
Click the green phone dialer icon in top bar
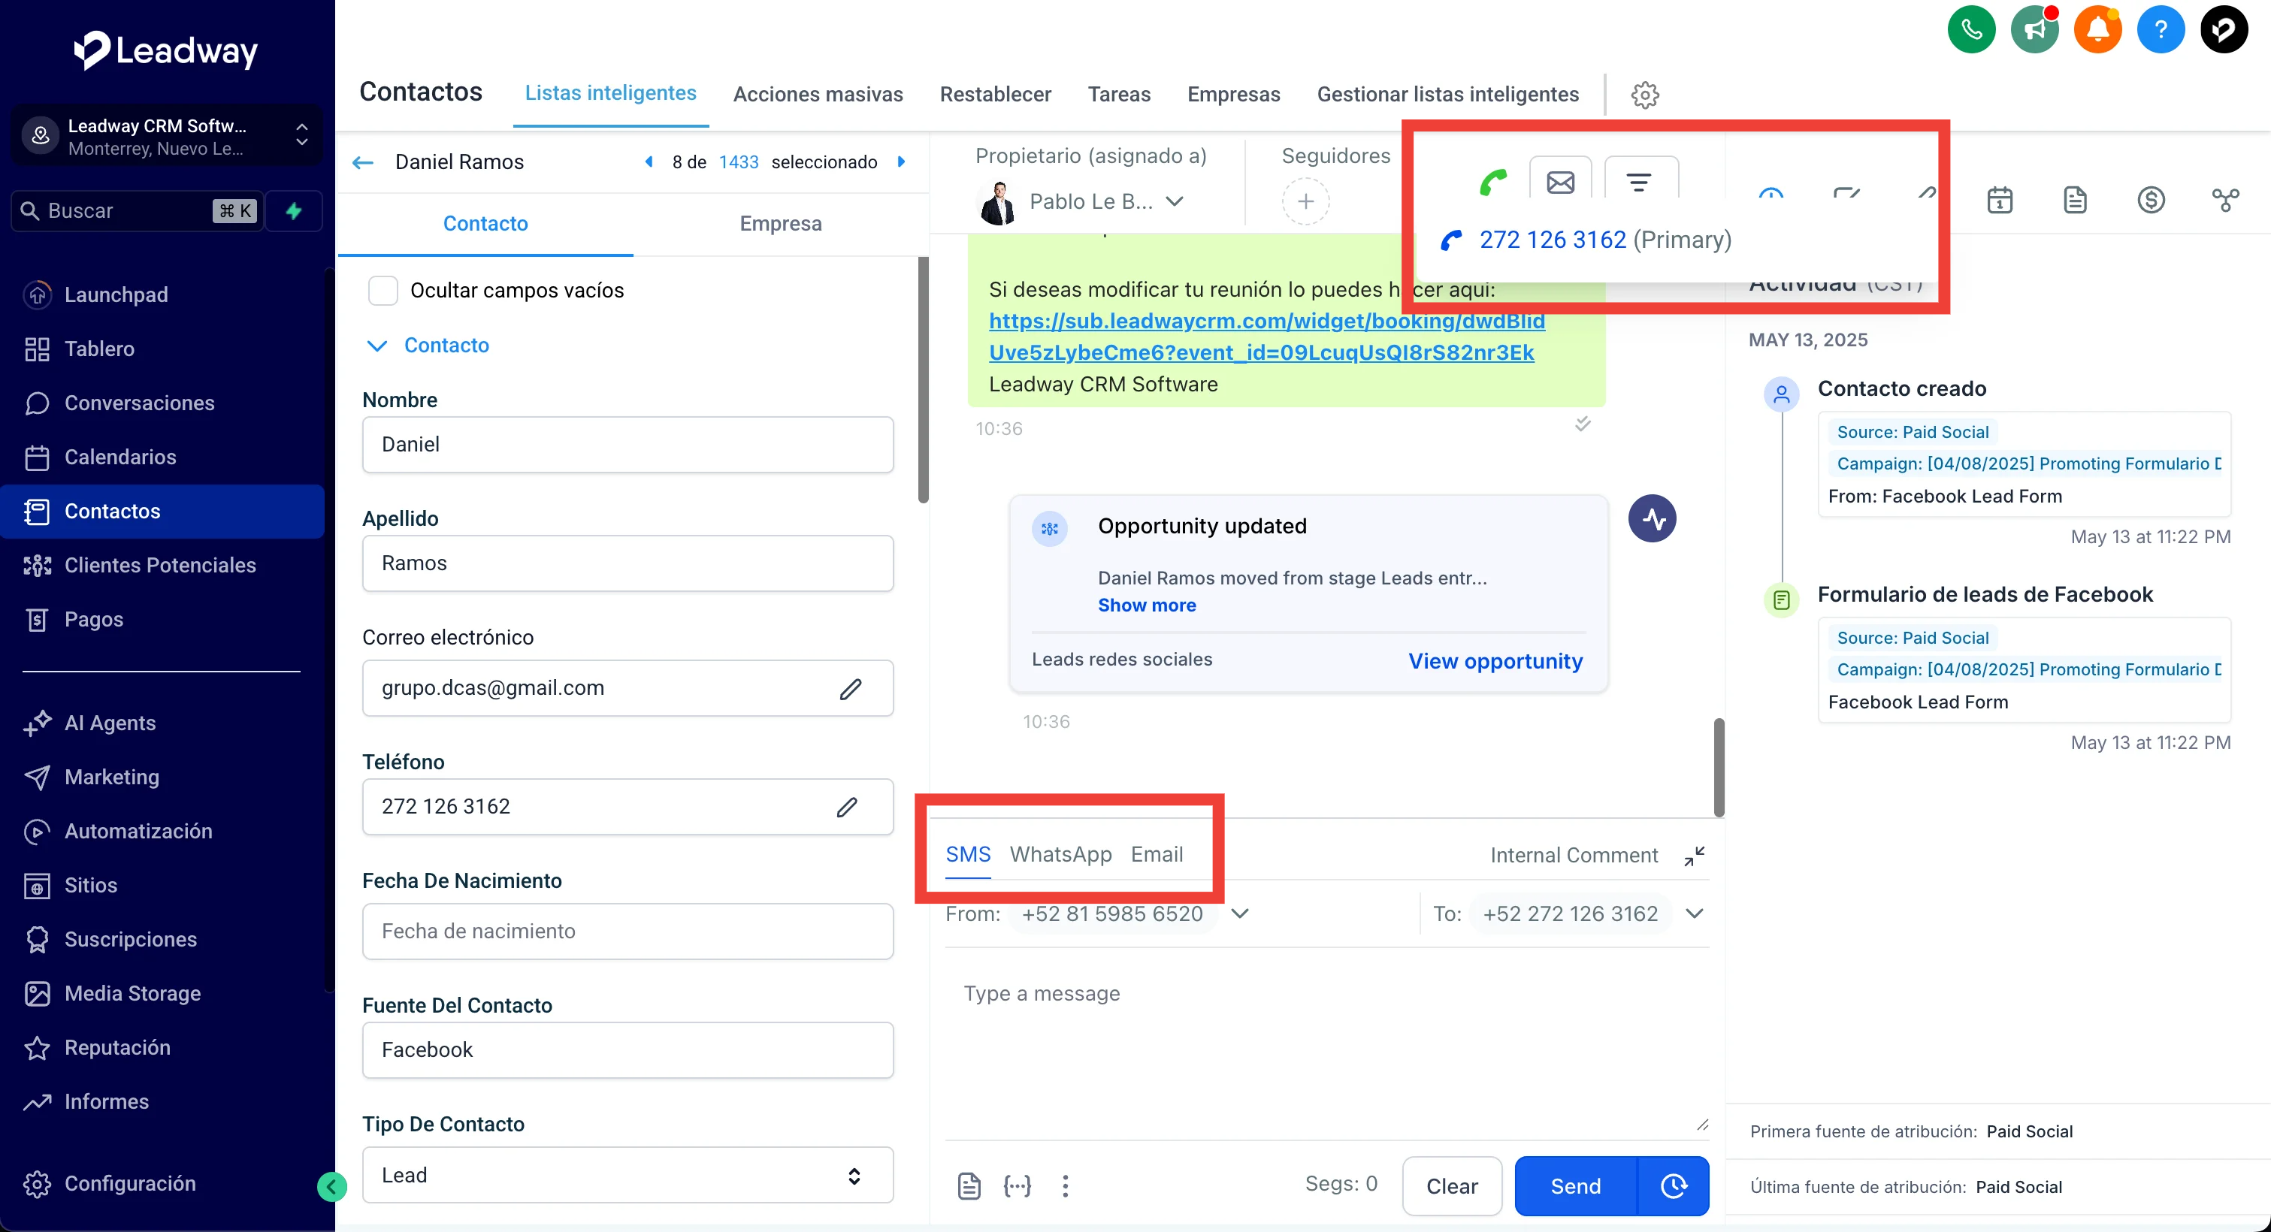1971,30
